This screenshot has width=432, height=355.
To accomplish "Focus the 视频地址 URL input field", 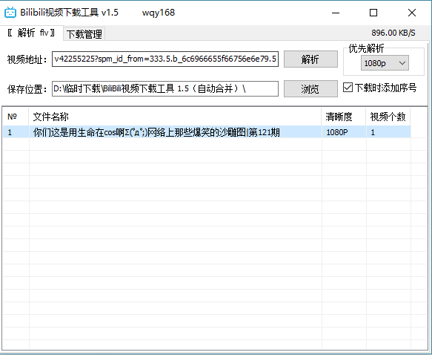I will click(165, 59).
